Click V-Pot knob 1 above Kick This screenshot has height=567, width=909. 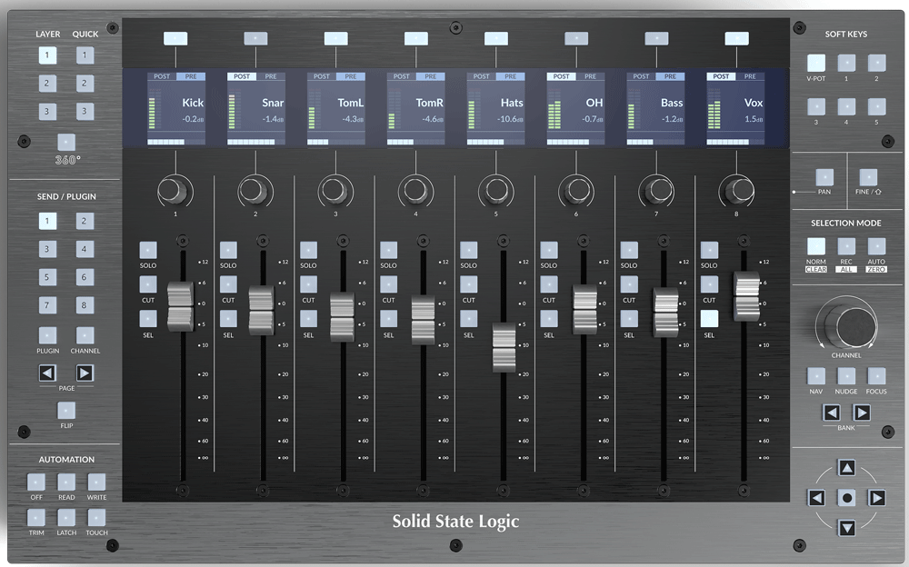[173, 190]
